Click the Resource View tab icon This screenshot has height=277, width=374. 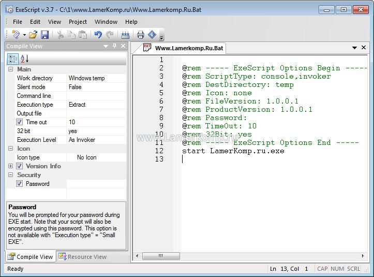tap(63, 256)
